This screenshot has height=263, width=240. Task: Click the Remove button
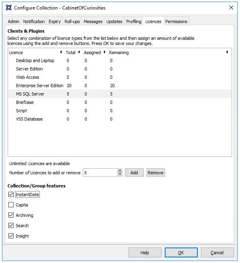[x=156, y=173]
